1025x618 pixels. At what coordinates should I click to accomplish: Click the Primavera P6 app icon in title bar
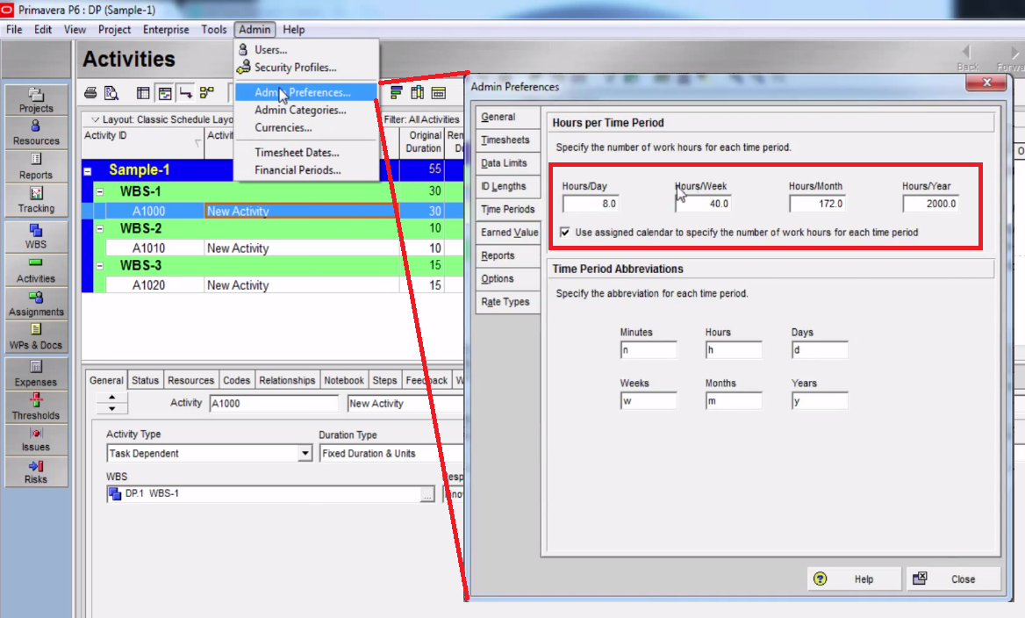pyautogui.click(x=7, y=10)
